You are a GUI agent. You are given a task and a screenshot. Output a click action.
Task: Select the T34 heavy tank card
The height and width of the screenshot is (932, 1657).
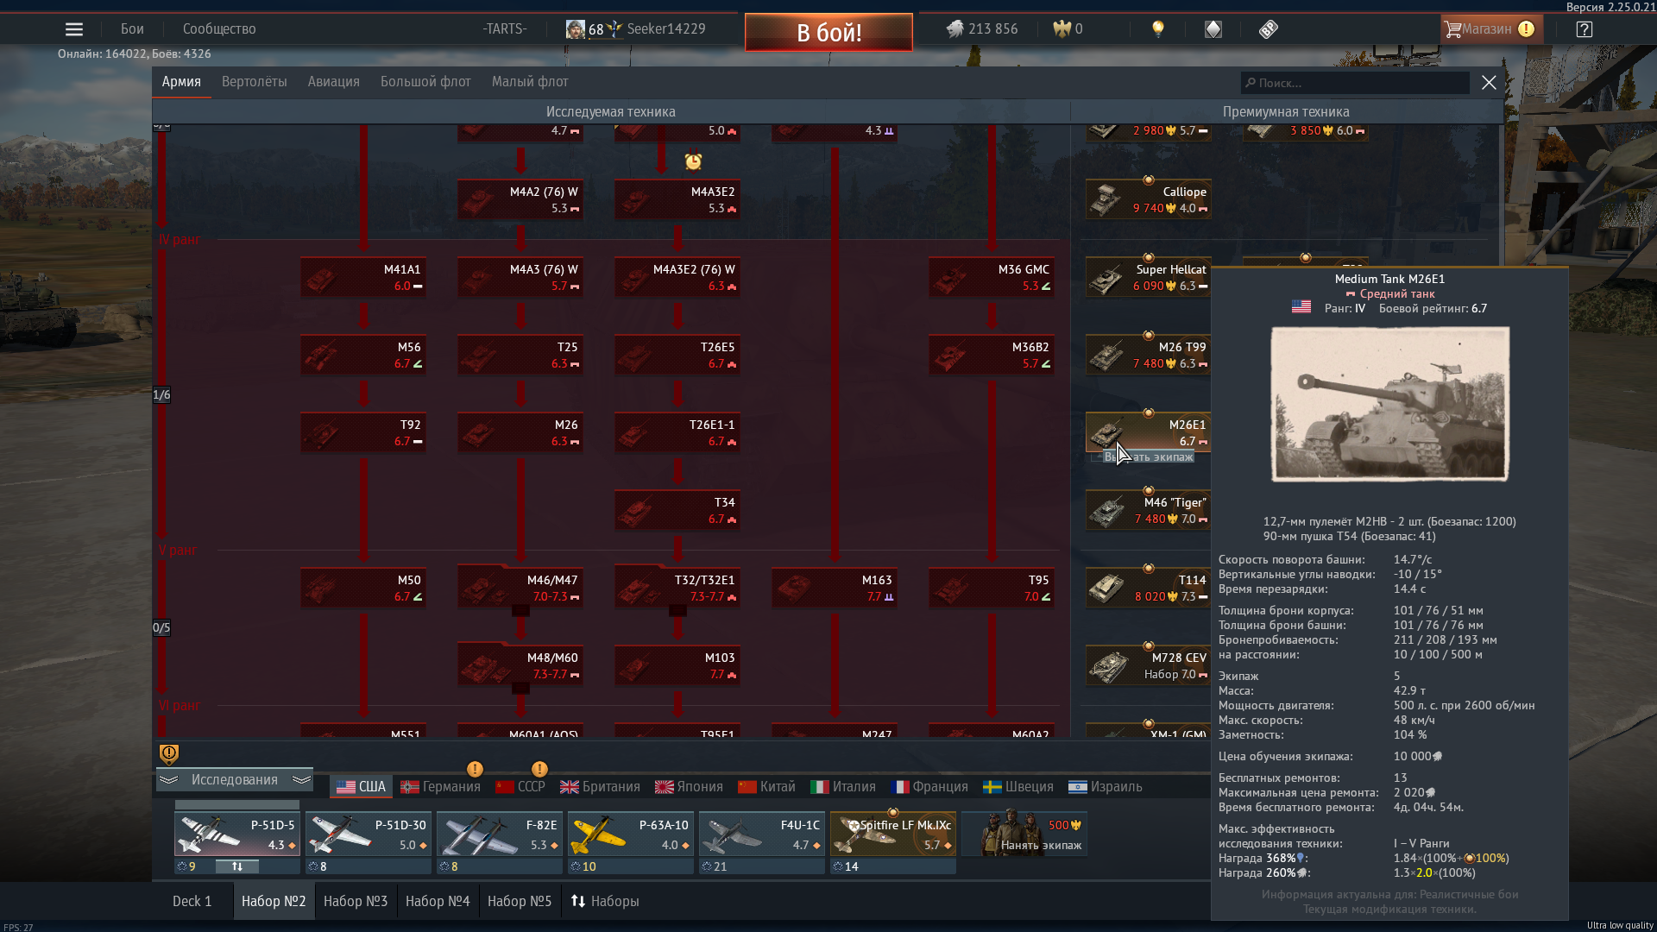tap(677, 510)
